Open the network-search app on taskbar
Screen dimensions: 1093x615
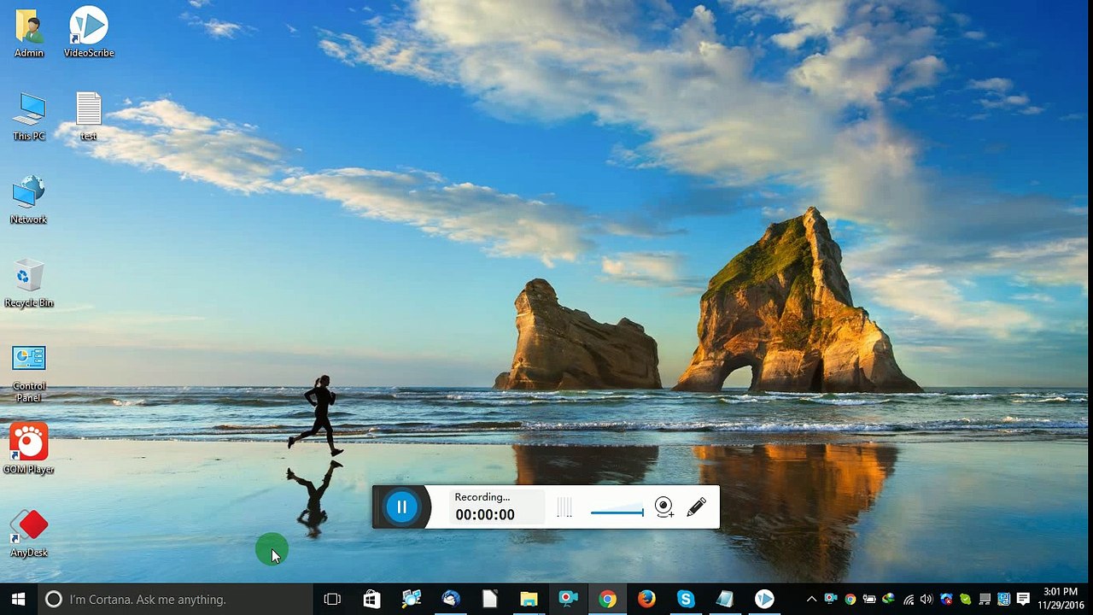pyautogui.click(x=411, y=600)
